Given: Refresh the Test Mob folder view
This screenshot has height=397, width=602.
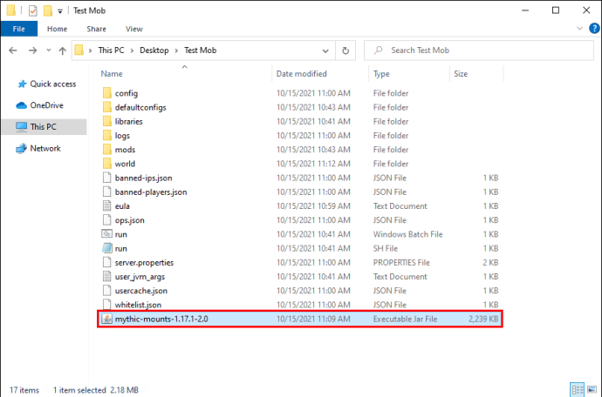Looking at the screenshot, I should (345, 50).
